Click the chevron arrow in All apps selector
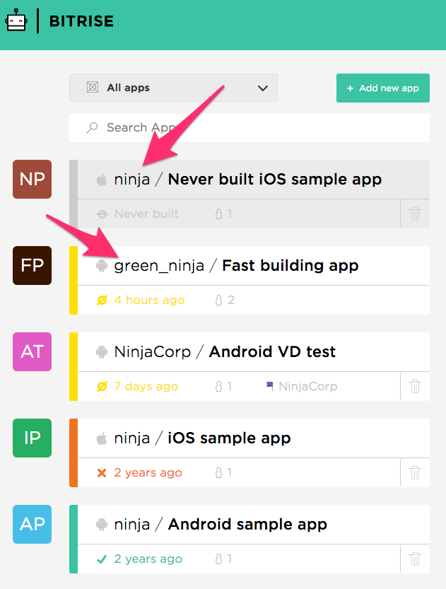This screenshot has width=446, height=589. tap(263, 88)
